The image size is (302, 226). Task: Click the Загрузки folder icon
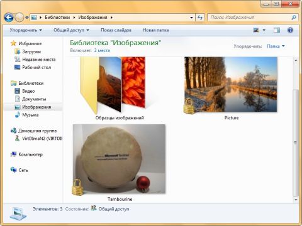(x=17, y=51)
